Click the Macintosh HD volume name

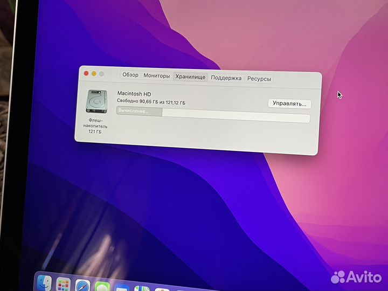point(134,94)
